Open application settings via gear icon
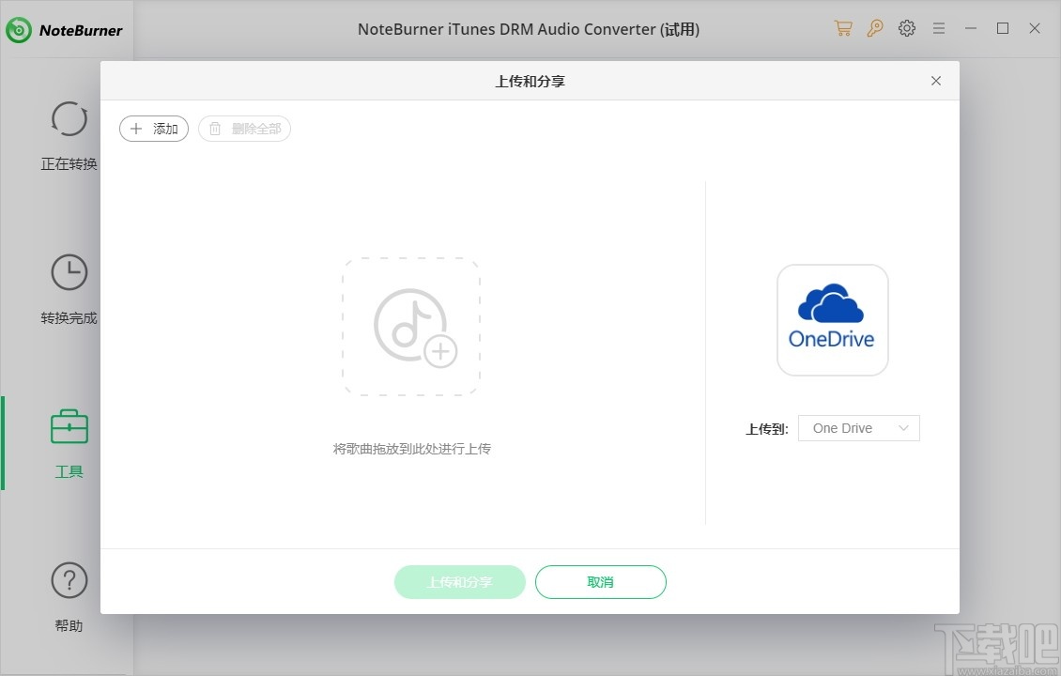The width and height of the screenshot is (1061, 676). [907, 28]
